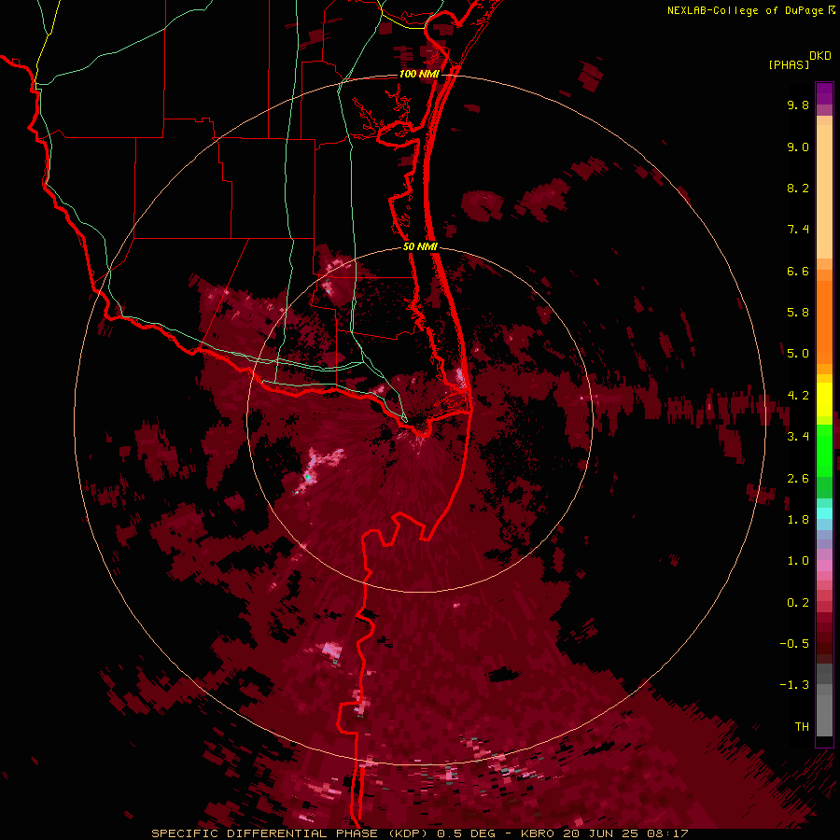840x840 pixels.
Task: Click the DKD units label
Action: (820, 56)
